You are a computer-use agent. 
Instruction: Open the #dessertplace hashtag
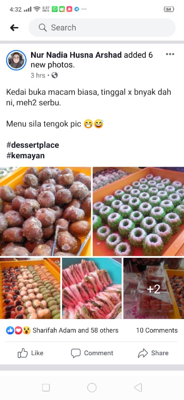pyautogui.click(x=33, y=145)
